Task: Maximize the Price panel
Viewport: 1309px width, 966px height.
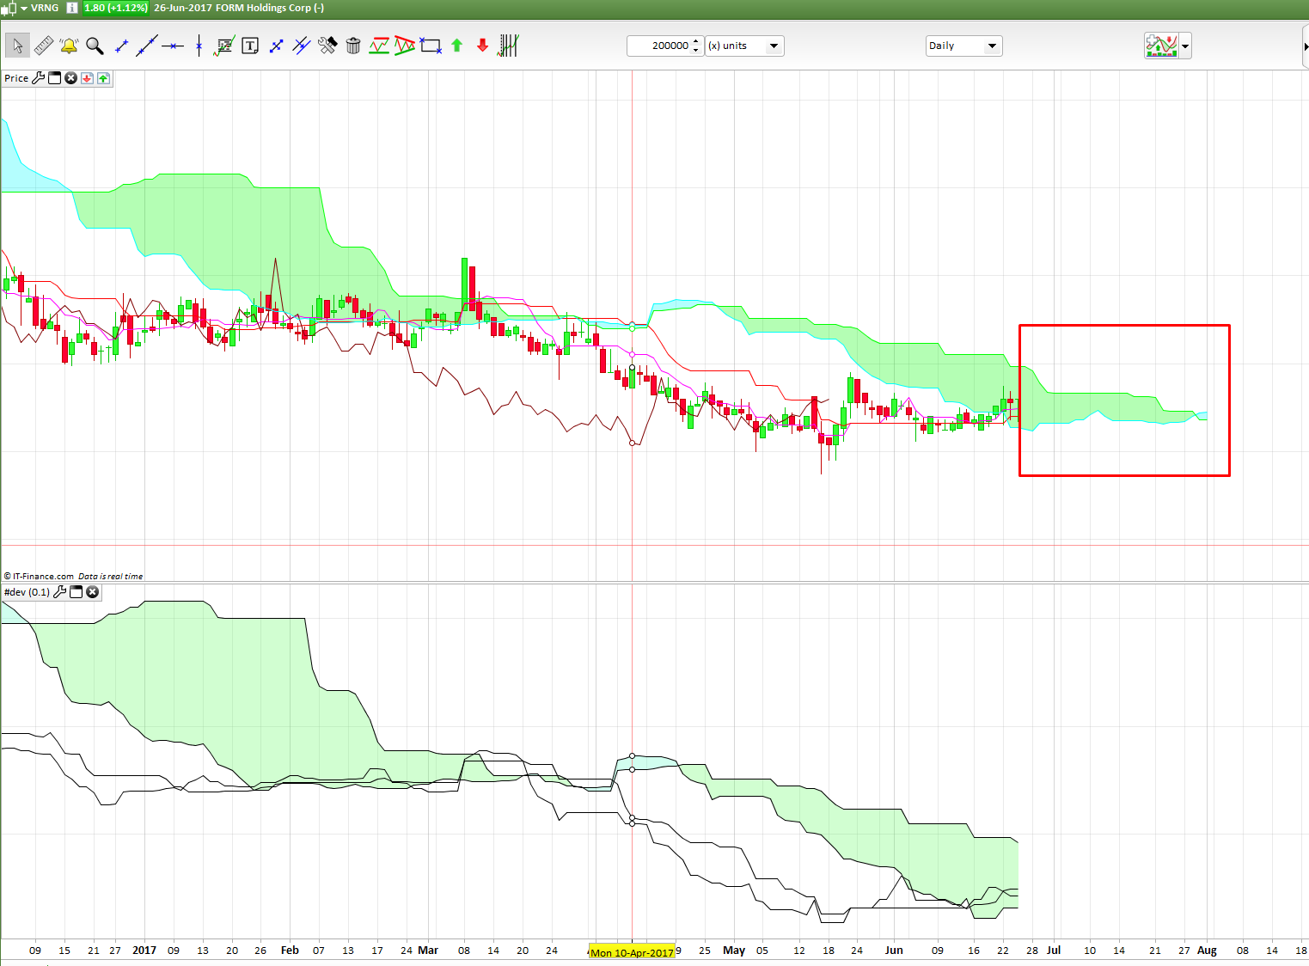Action: [x=55, y=78]
